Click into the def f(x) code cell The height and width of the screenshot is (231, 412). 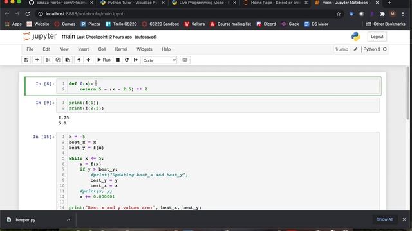tap(218, 87)
